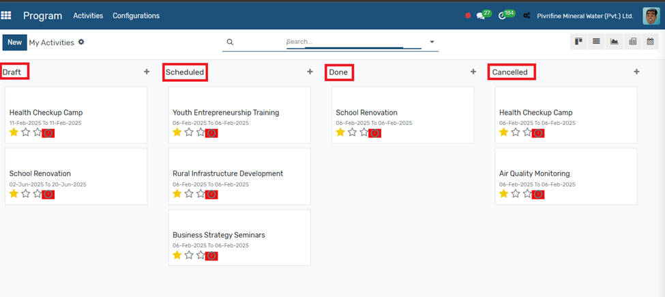This screenshot has width=665, height=297.
Task: Open Pivrifine Mineral Water company switcher
Action: 585,16
